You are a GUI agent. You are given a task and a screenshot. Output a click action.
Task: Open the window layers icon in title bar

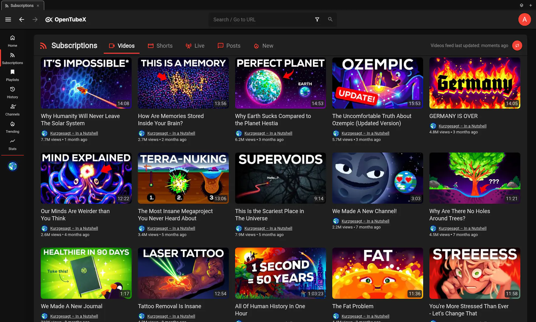pos(522,5)
